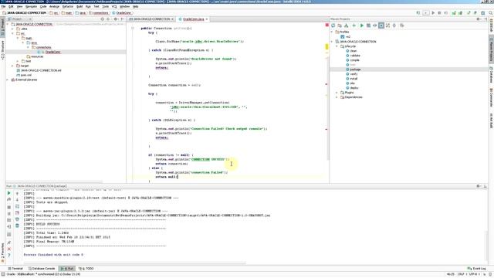Image resolution: width=494 pixels, height=278 pixels.
Task: Click Structure side tab on left edge
Action: pyautogui.click(x=2, y=49)
